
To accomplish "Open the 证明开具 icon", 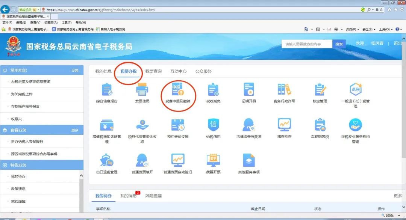I will point(249,89).
